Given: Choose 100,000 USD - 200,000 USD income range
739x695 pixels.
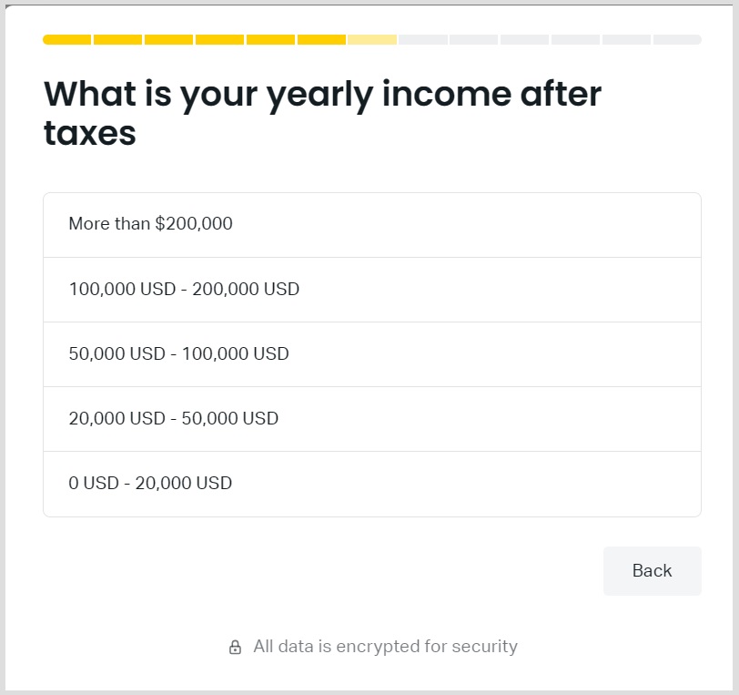Looking at the screenshot, I should click(371, 290).
